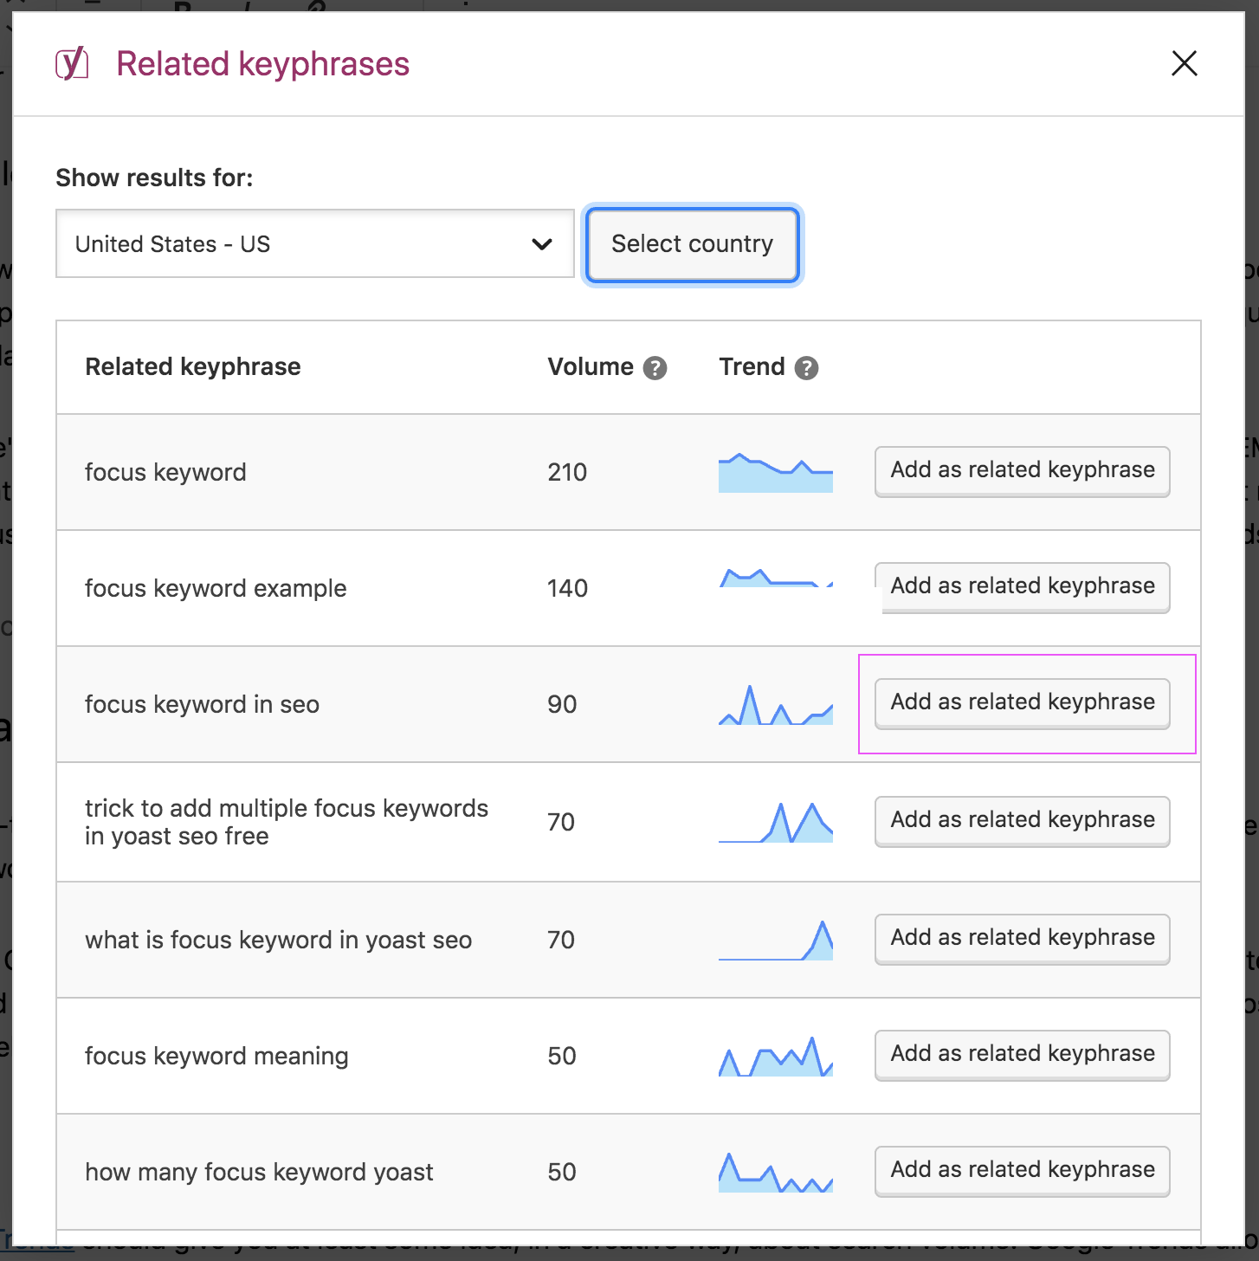Add 'what is focus keyword in yoast seo' keyphrase

(1022, 938)
